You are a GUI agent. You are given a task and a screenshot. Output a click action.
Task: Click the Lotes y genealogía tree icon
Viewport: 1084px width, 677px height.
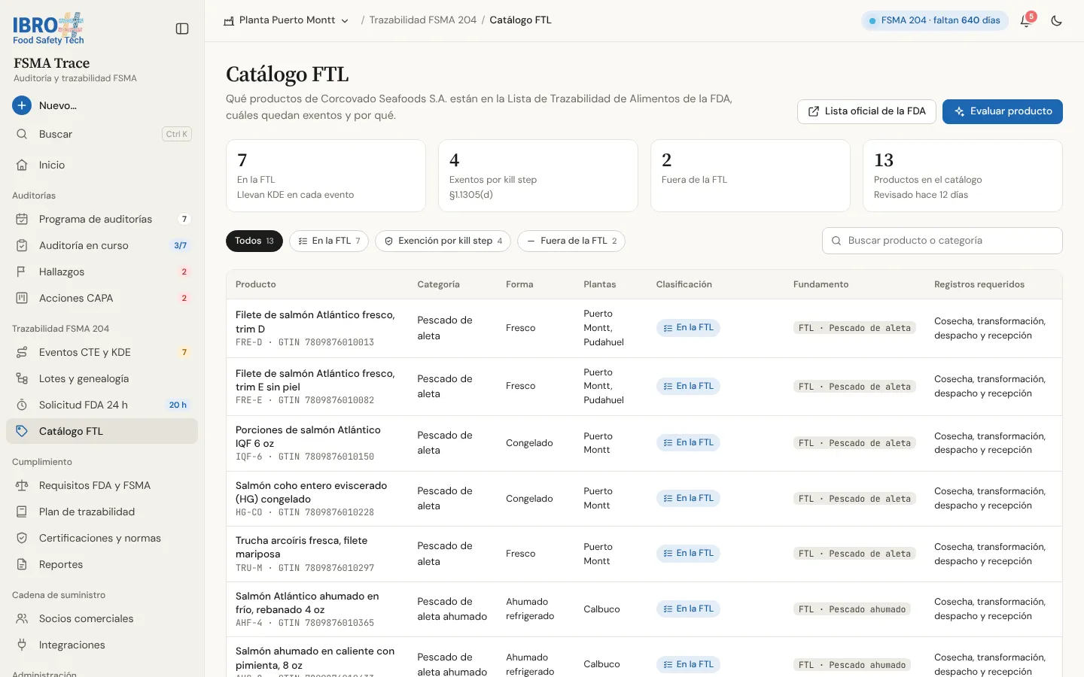click(22, 378)
